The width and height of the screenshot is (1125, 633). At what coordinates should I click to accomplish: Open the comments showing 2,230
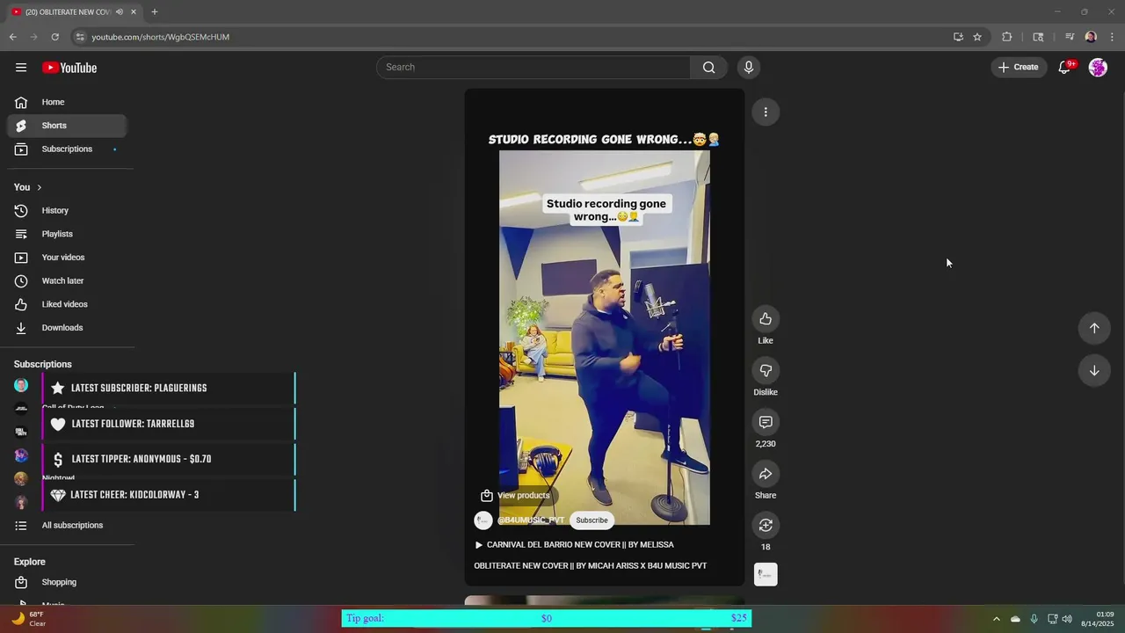coord(766,423)
